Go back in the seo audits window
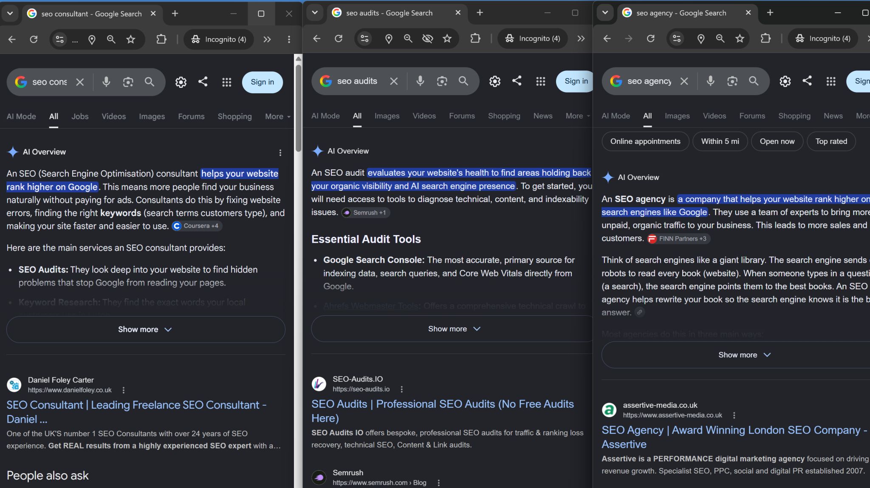870x488 pixels. tap(316, 39)
